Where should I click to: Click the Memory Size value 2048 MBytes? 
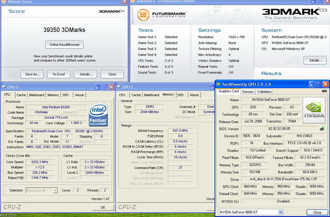pos(150,112)
